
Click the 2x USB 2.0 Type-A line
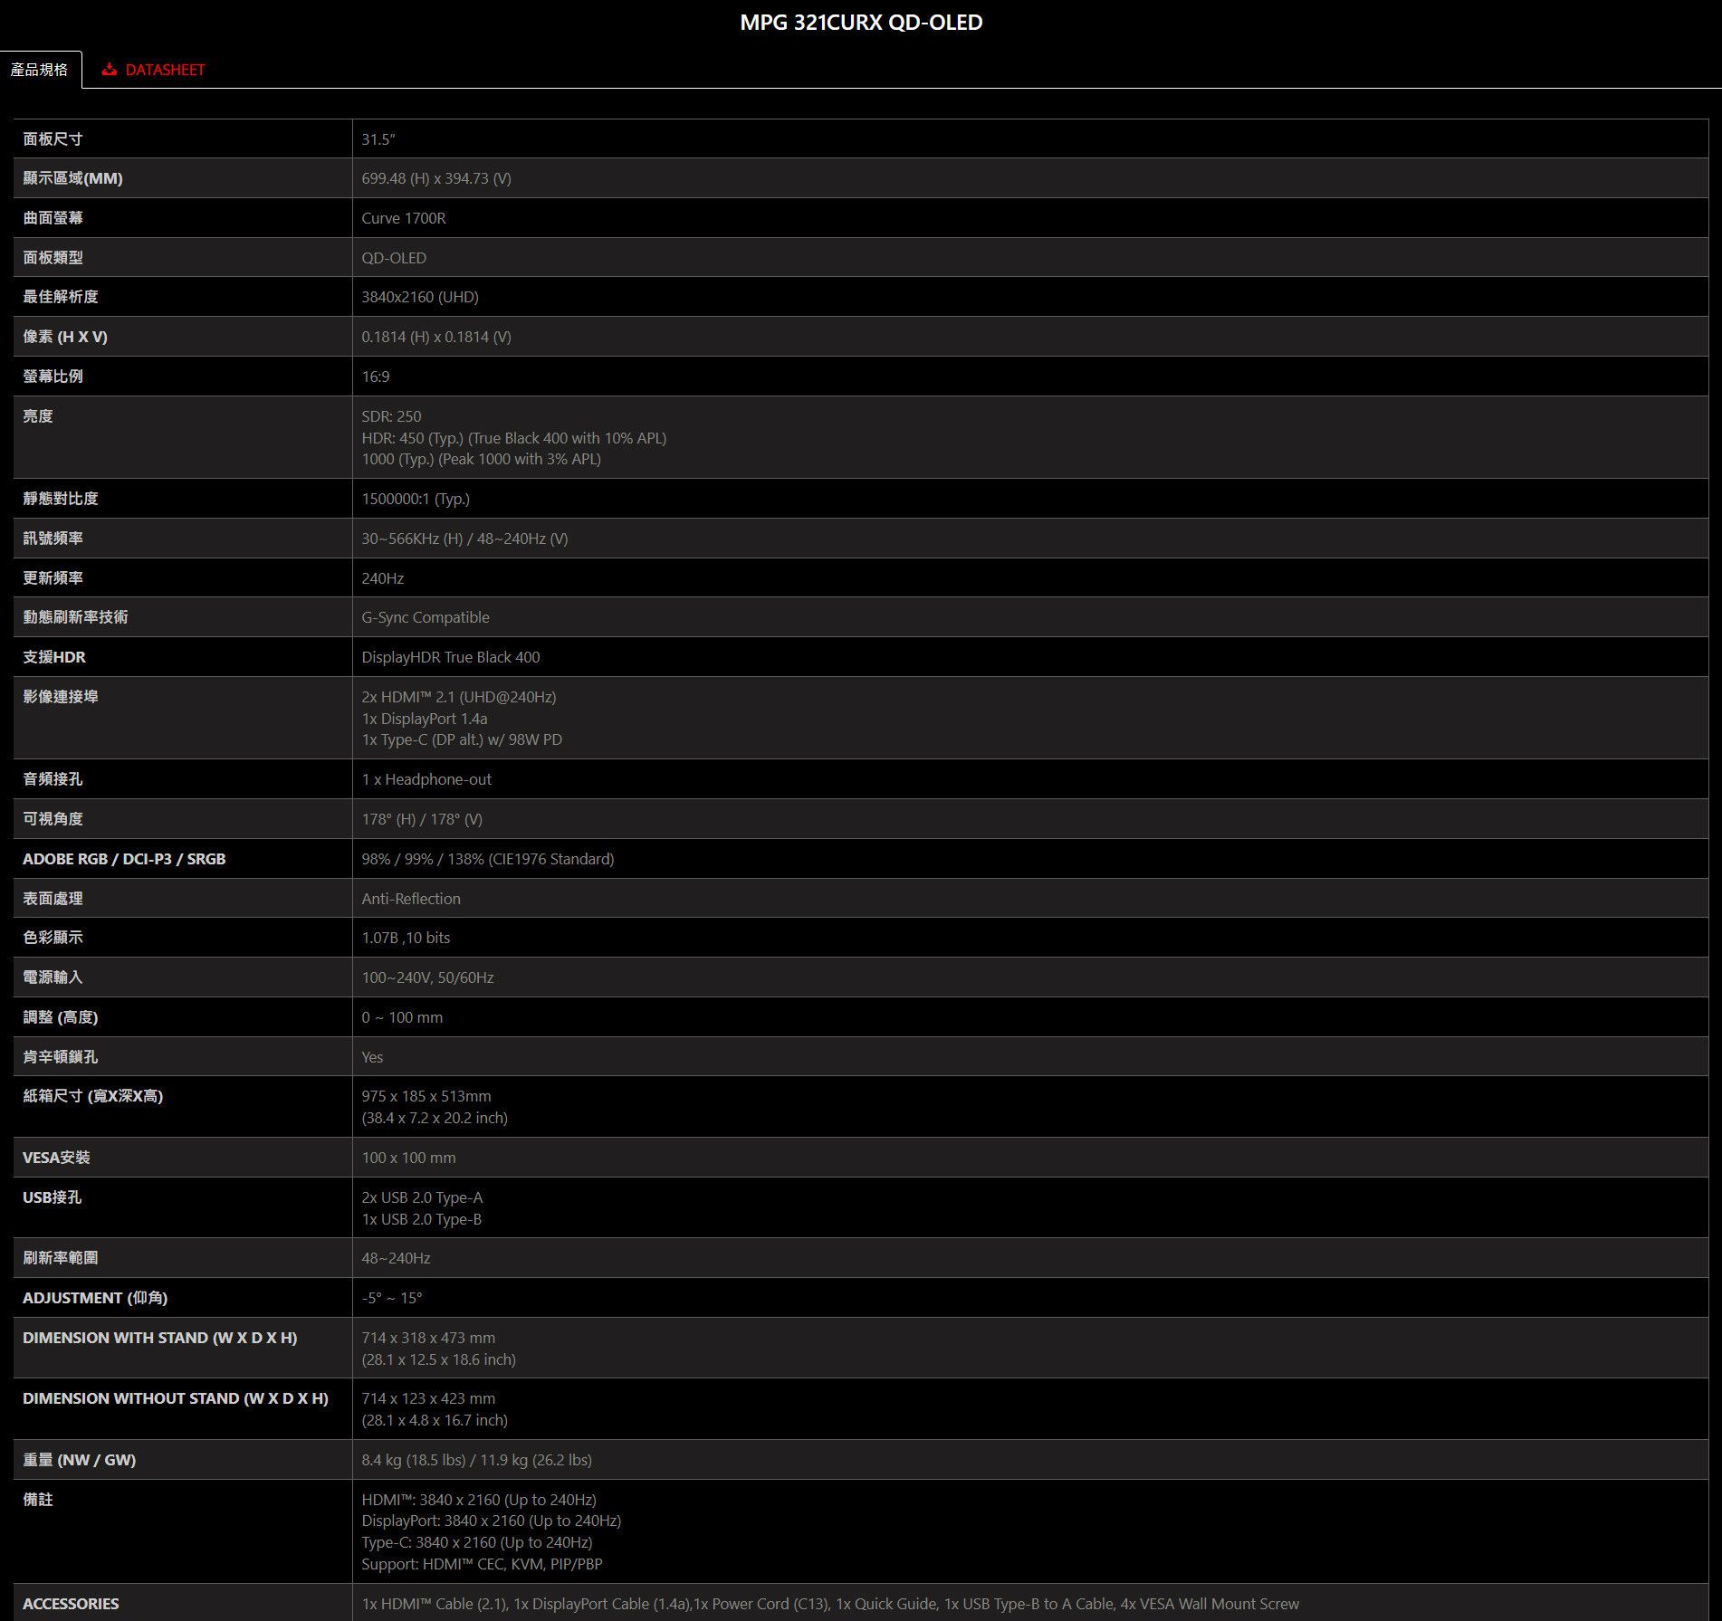[422, 1197]
